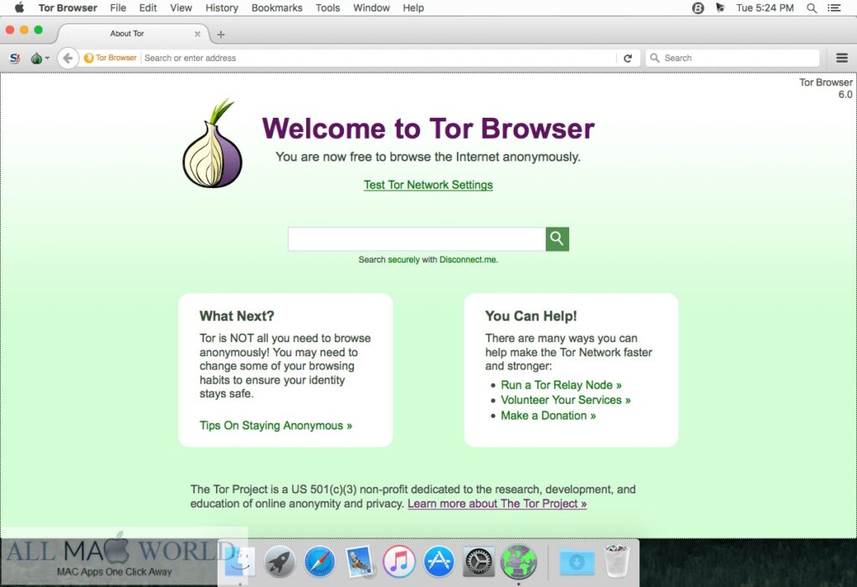
Task: Click the Welcome to Tor Browser heading
Action: click(428, 129)
